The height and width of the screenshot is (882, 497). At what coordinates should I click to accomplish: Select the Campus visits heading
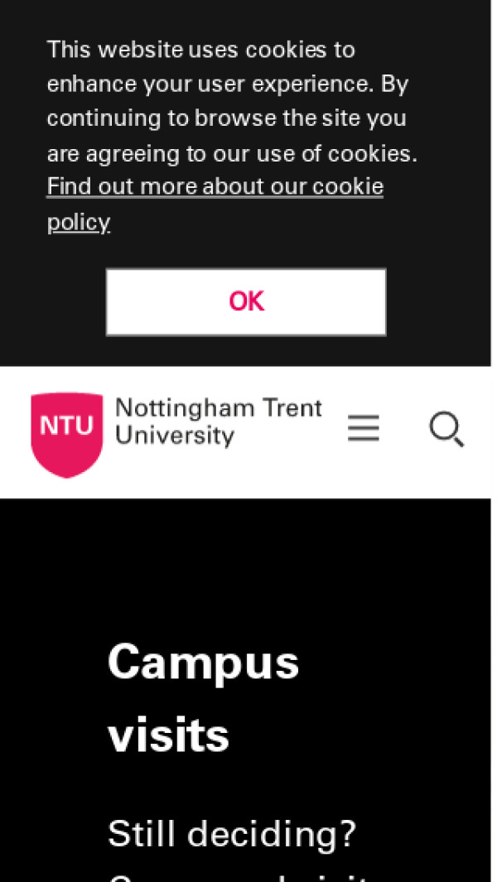[203, 698]
